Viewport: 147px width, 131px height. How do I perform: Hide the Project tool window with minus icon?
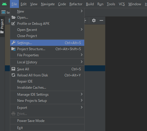click(101, 20)
